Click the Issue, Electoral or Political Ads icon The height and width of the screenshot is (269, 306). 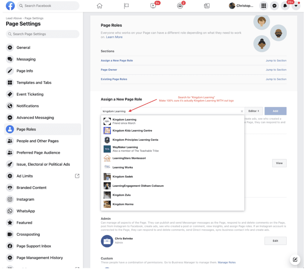tap(10, 164)
